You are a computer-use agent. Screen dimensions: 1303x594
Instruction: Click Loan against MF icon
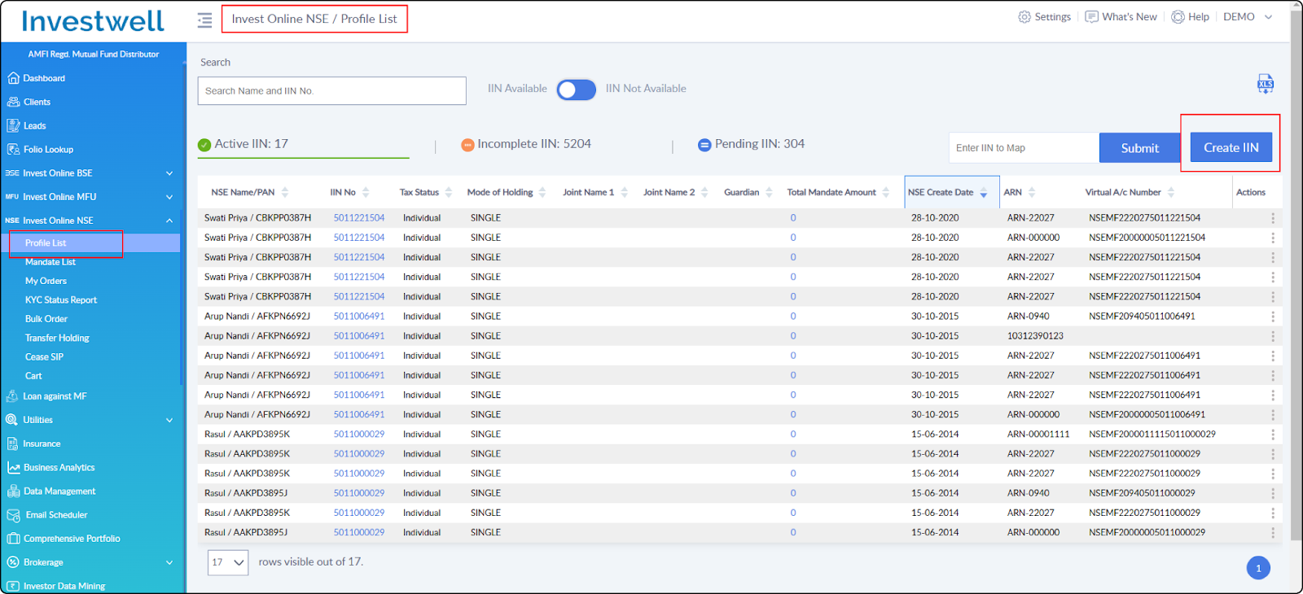(x=12, y=396)
